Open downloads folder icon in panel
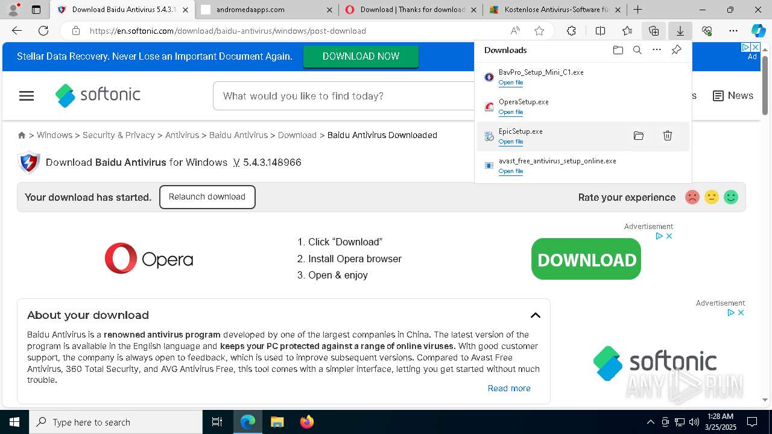Screen dimensions: 772x434 (x=618, y=50)
